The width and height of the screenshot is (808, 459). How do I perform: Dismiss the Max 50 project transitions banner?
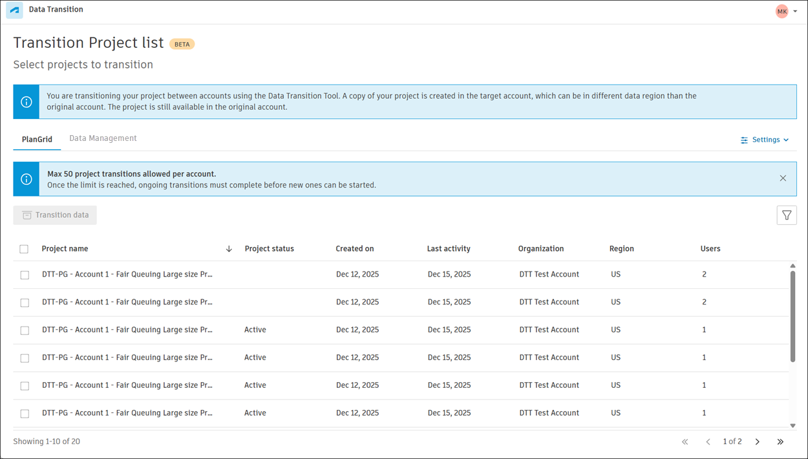pos(783,178)
